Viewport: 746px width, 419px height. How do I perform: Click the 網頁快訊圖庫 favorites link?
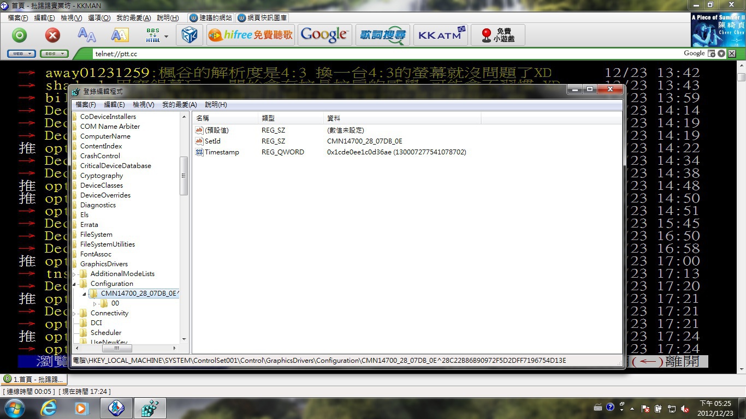[x=262, y=18]
